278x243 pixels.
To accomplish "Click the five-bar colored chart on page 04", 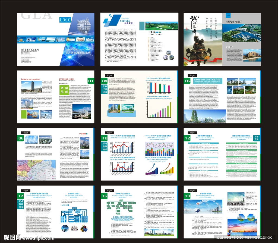I will [x=158, y=88].
